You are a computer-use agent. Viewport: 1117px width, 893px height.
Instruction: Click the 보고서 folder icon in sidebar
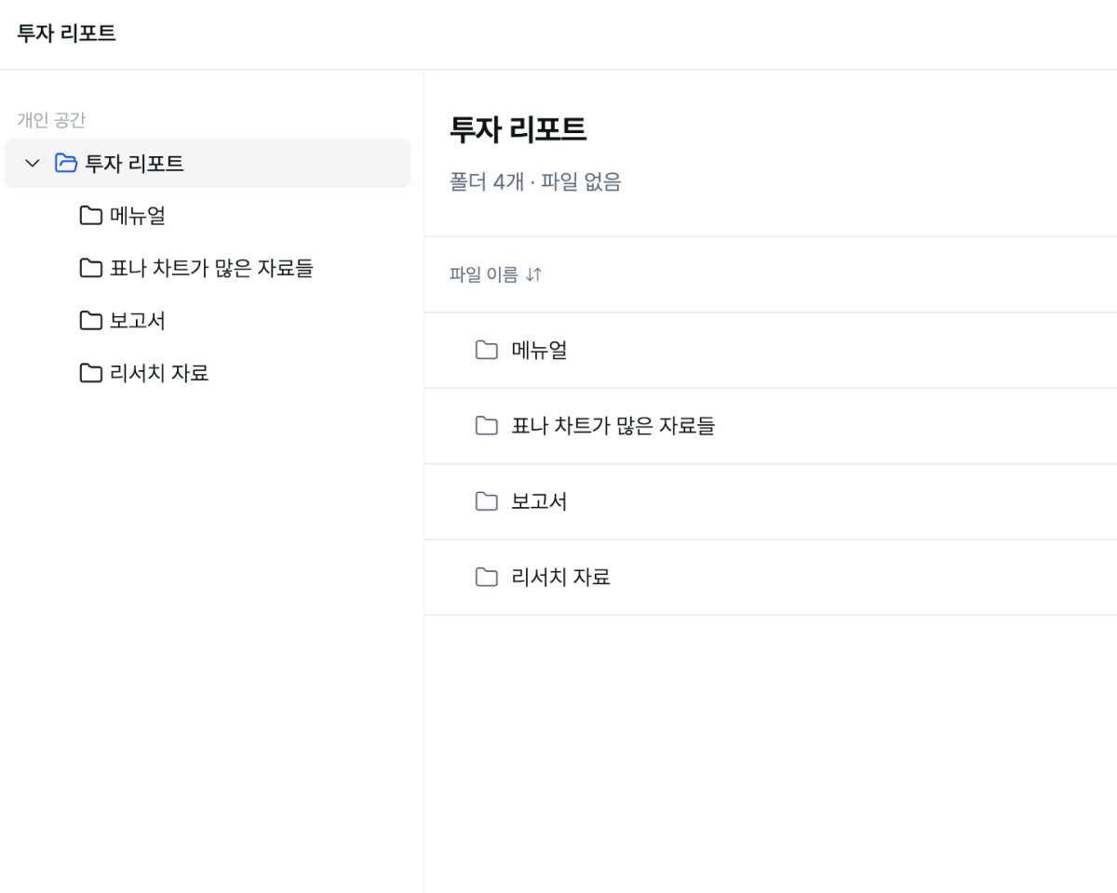pos(91,320)
